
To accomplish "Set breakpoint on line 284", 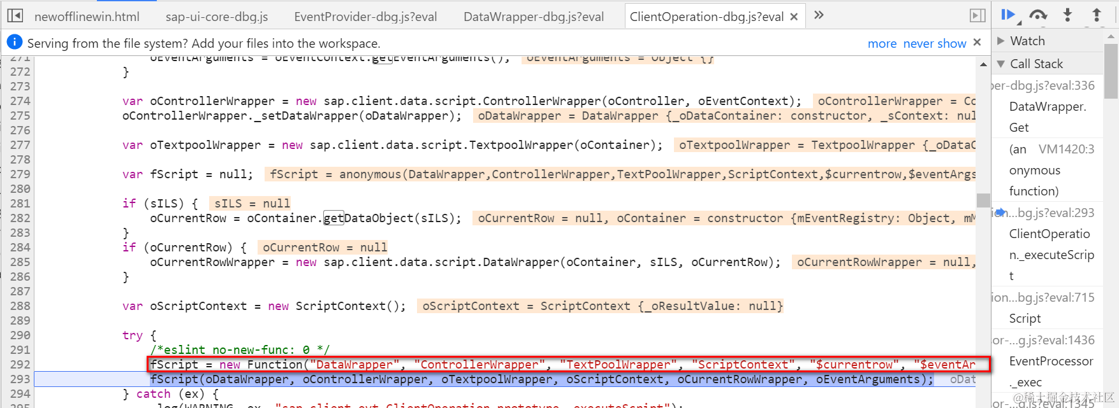I will 20,247.
